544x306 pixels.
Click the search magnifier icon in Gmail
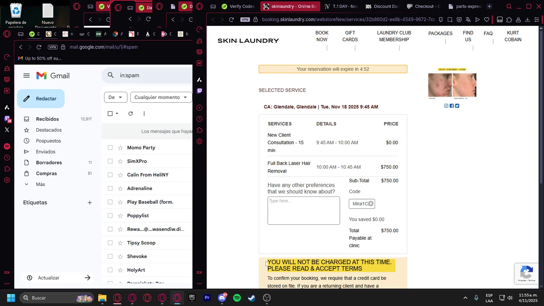click(x=111, y=75)
